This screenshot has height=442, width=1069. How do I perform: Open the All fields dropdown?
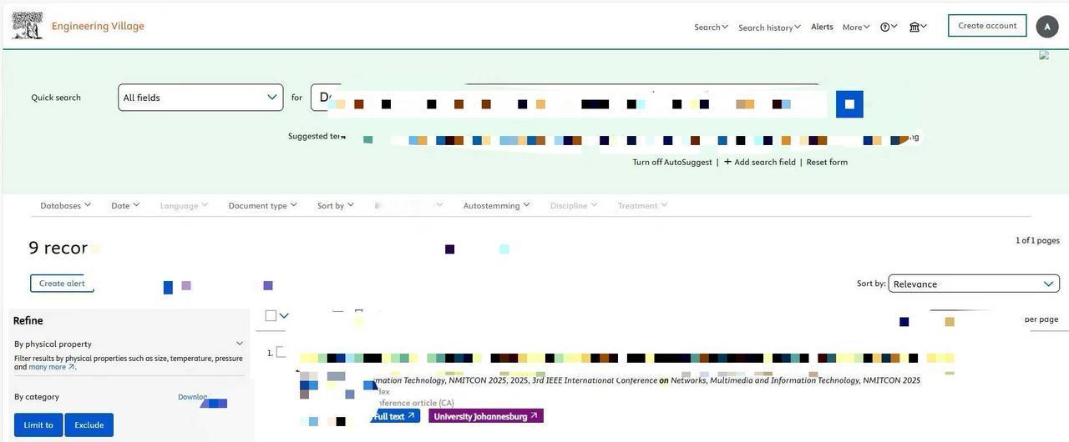200,98
